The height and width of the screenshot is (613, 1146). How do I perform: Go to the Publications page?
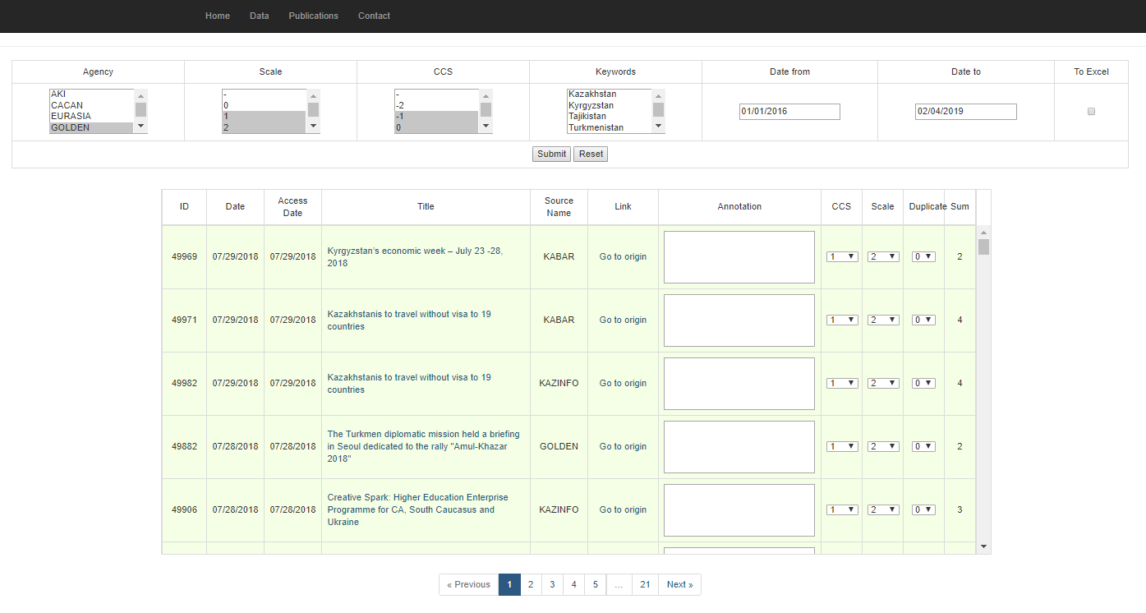click(x=313, y=16)
